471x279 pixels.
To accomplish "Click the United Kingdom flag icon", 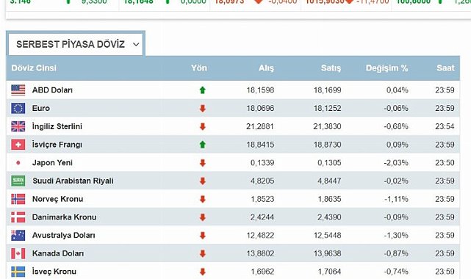I will tap(18, 126).
